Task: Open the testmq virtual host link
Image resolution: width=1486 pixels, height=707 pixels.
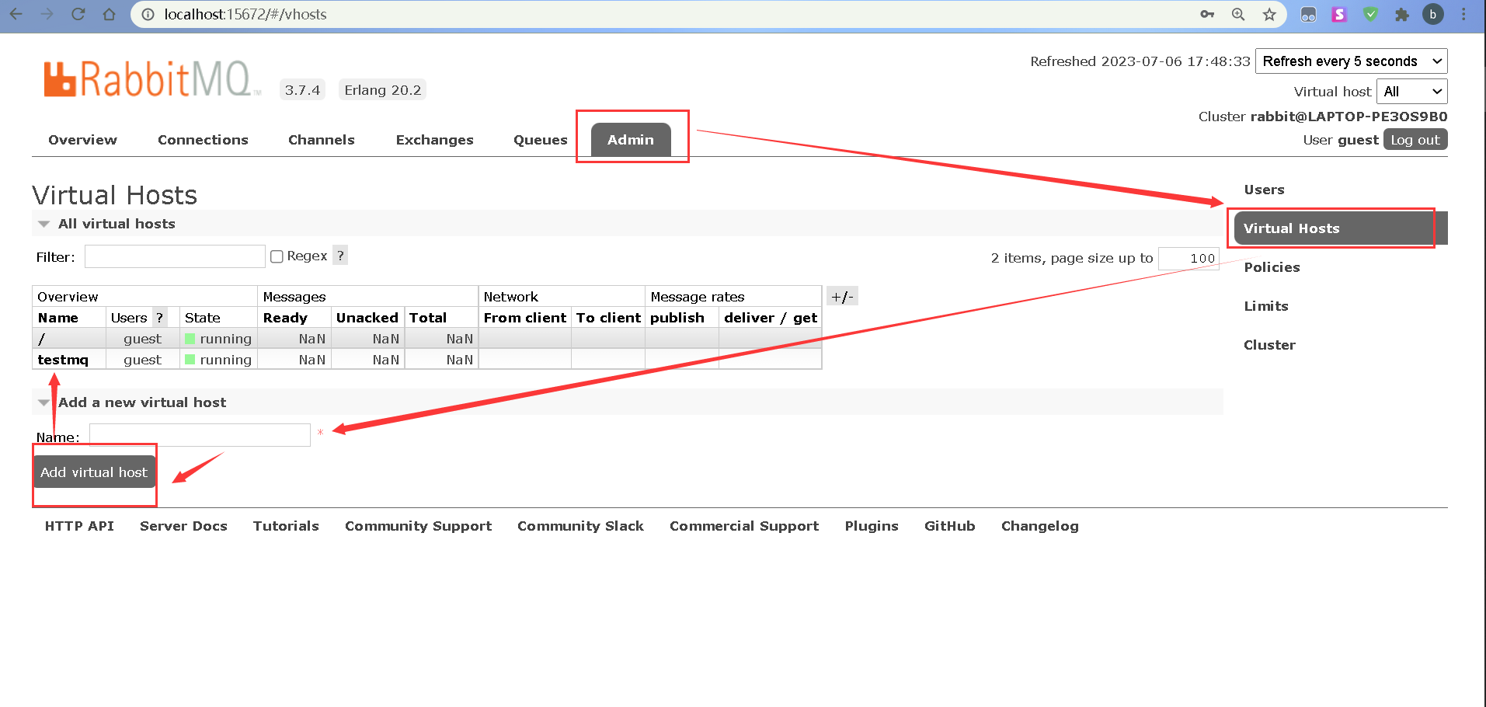Action: pos(63,360)
